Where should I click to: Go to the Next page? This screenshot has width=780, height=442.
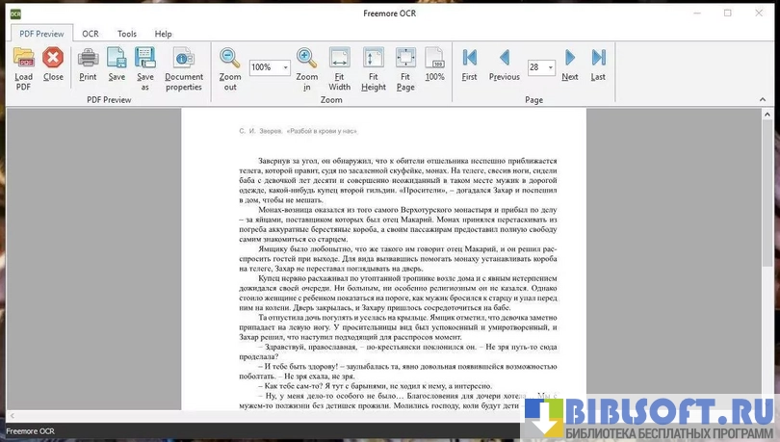pos(570,64)
